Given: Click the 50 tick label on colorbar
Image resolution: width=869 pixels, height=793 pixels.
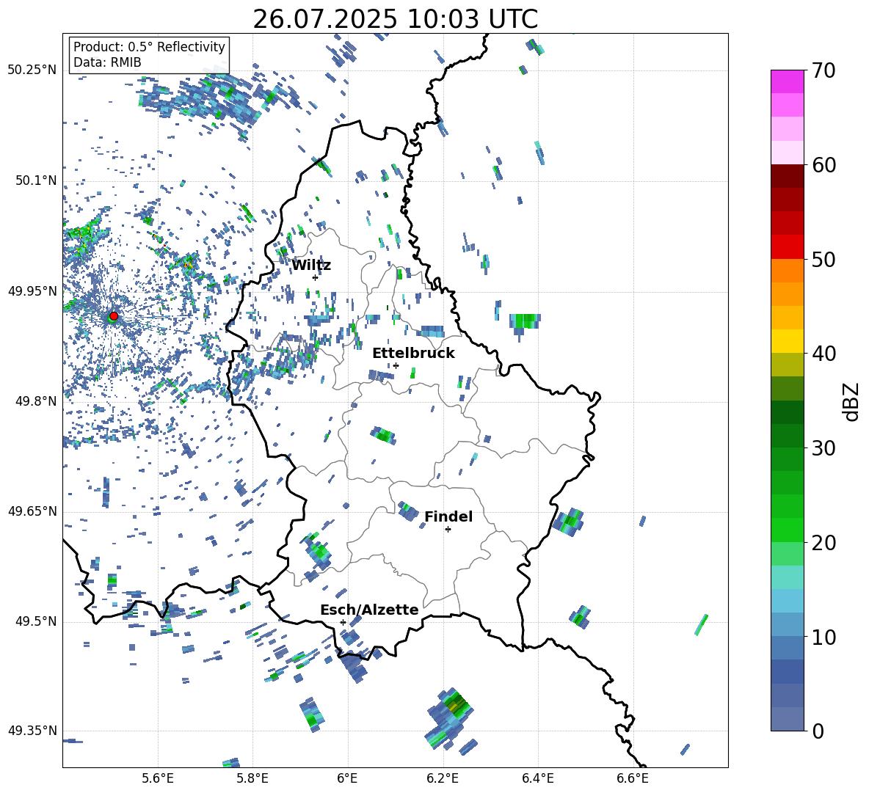Looking at the screenshot, I should point(823,260).
